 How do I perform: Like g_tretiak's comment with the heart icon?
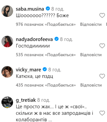102,113
